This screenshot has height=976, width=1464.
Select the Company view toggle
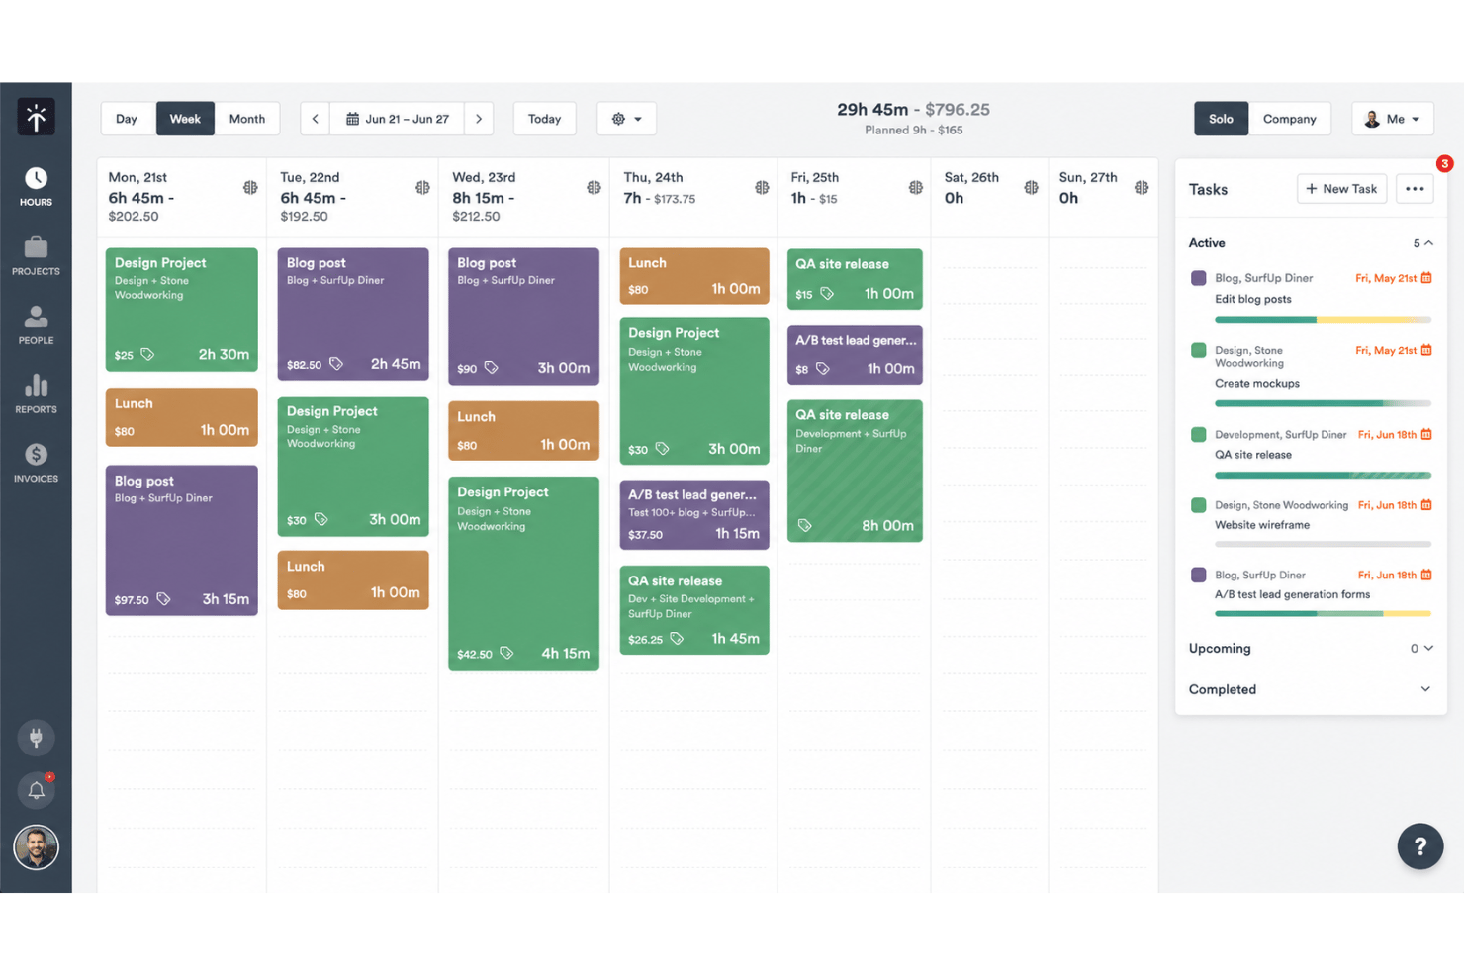coord(1289,119)
